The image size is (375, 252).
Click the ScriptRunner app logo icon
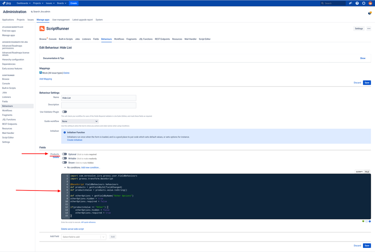tap(42, 28)
